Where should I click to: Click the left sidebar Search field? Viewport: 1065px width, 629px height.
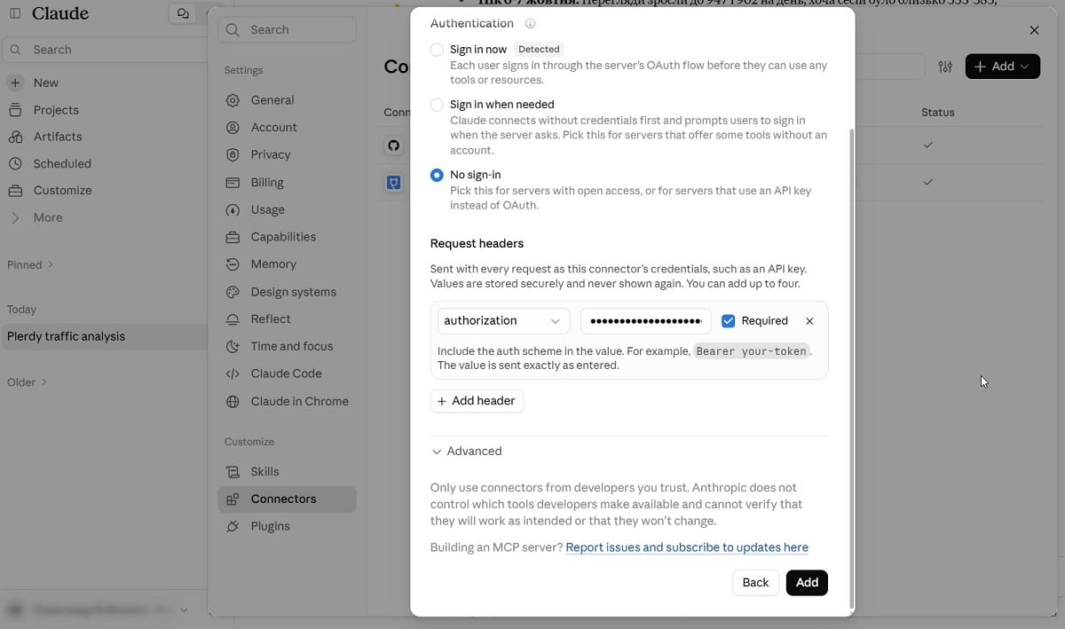(103, 50)
